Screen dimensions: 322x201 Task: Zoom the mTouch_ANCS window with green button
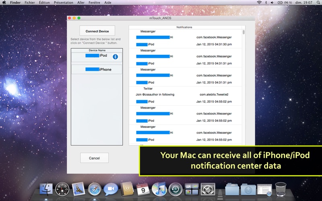pos(79,18)
